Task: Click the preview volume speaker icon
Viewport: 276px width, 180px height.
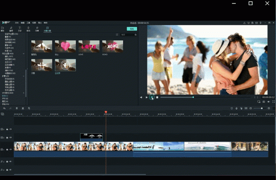Action: [x=269, y=102]
